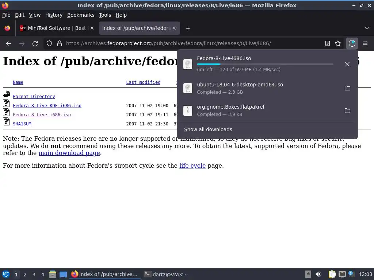Click the forward navigation arrow

pos(22,44)
